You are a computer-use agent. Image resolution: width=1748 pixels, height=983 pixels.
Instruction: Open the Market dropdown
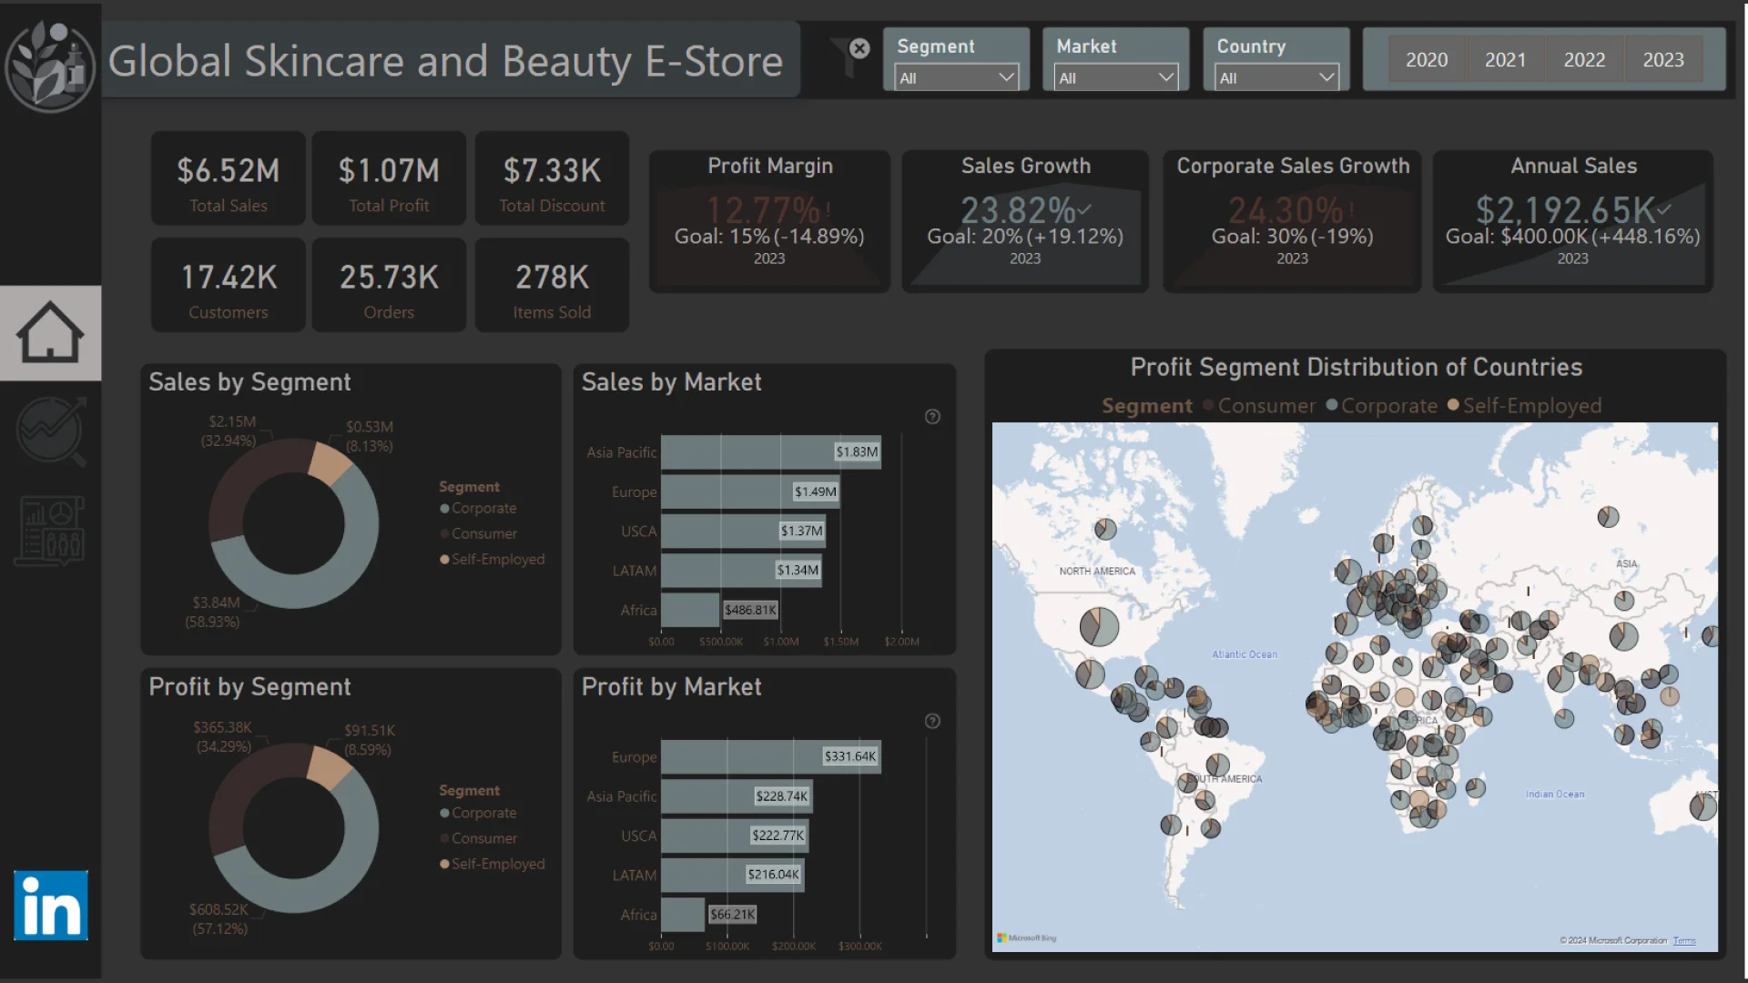coord(1116,77)
